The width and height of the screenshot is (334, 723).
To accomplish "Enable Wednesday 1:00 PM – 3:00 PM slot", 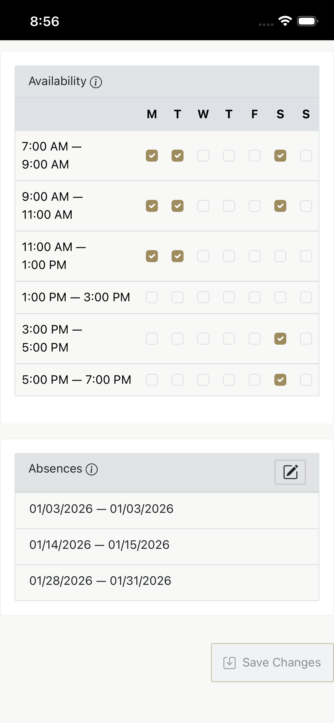I will click(203, 297).
